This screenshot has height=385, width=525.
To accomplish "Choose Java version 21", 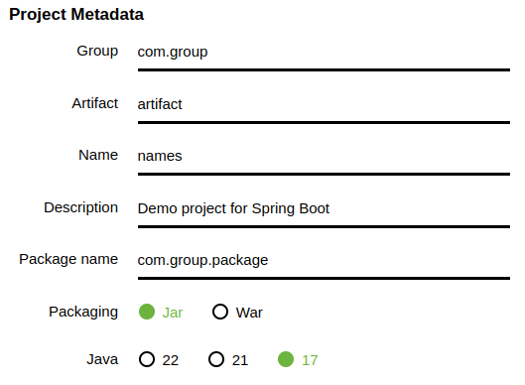I will [216, 359].
